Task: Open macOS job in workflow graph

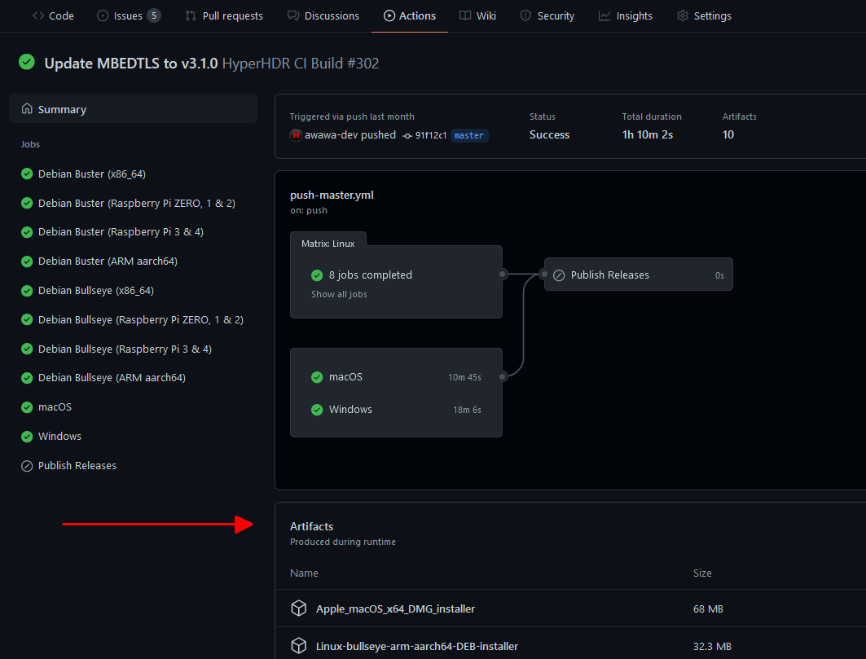Action: tap(396, 376)
